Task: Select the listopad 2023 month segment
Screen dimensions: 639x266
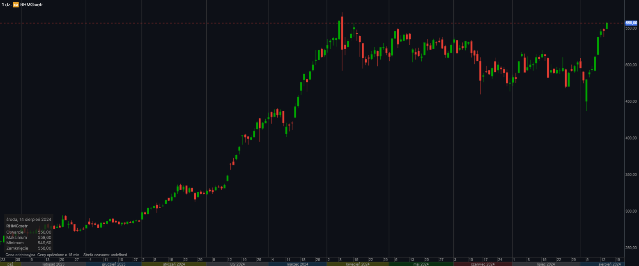Action: click(x=53, y=264)
